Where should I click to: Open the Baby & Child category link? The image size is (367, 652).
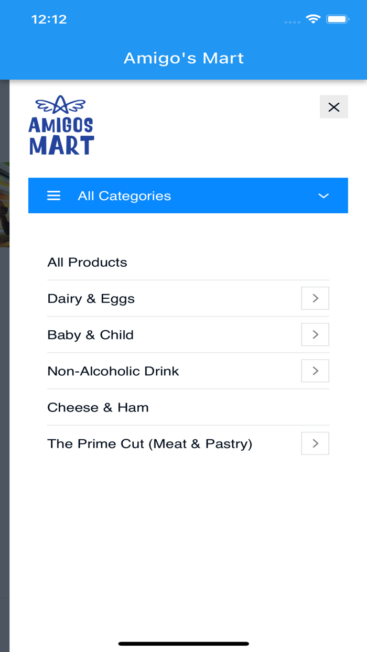pyautogui.click(x=90, y=334)
